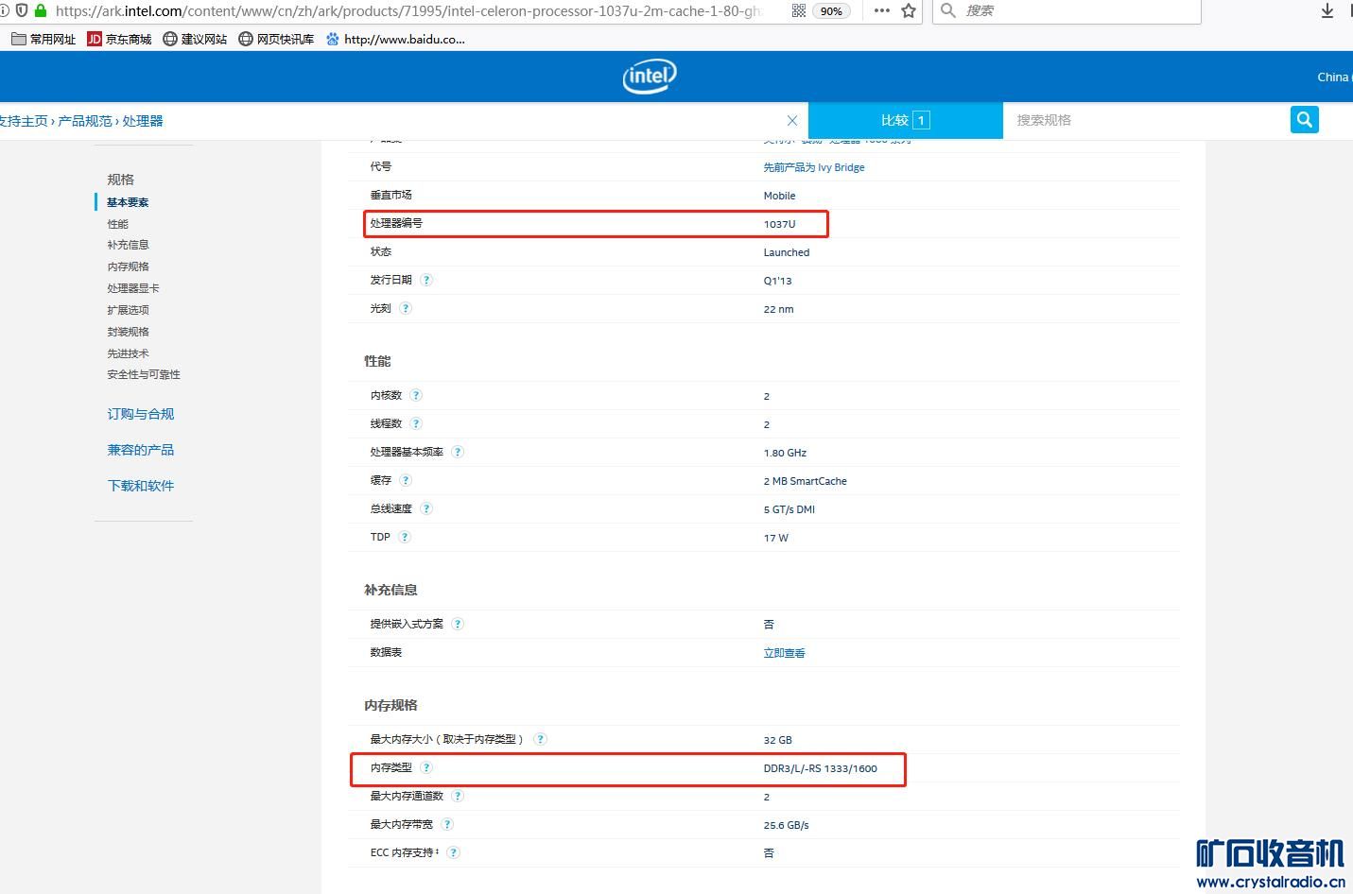Click the help icon next to 发行日期
Image resolution: width=1353 pixels, height=894 pixels.
pyautogui.click(x=426, y=280)
